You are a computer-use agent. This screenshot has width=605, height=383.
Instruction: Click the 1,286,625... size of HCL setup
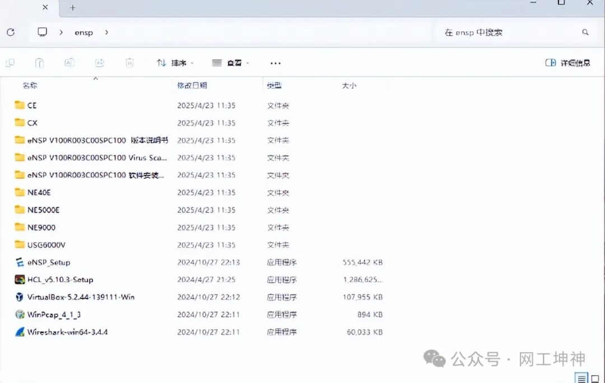[x=363, y=280]
